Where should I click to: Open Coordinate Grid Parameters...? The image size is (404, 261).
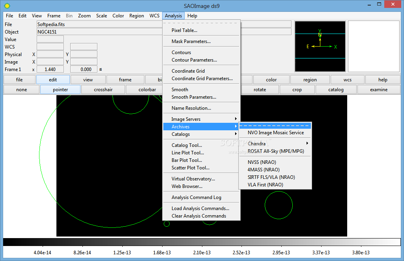coord(202,79)
